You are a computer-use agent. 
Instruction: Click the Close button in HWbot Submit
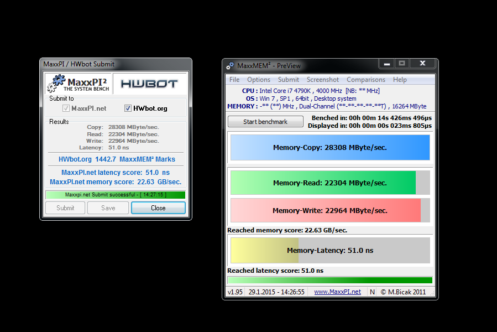[158, 208]
